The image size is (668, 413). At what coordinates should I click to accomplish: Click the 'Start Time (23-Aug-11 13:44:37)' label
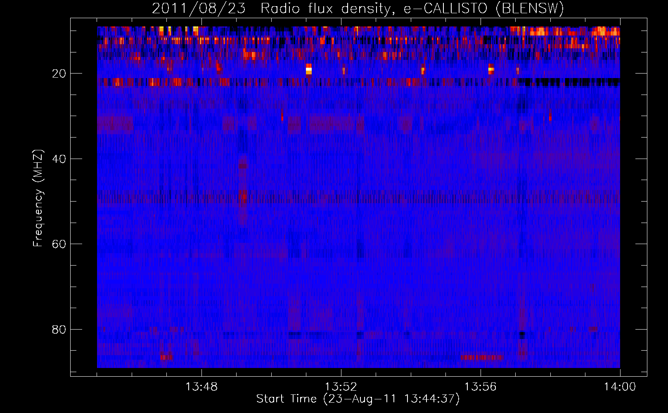tap(358, 399)
